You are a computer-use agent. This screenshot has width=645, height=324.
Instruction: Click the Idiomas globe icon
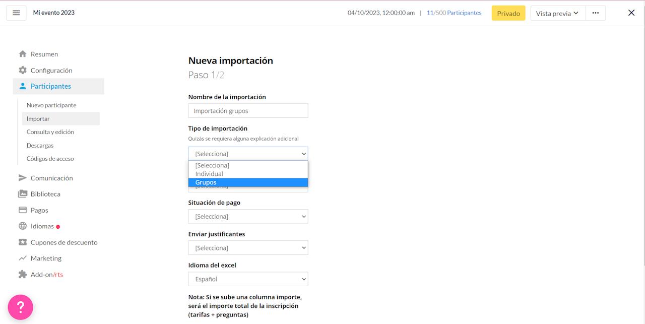(23, 226)
